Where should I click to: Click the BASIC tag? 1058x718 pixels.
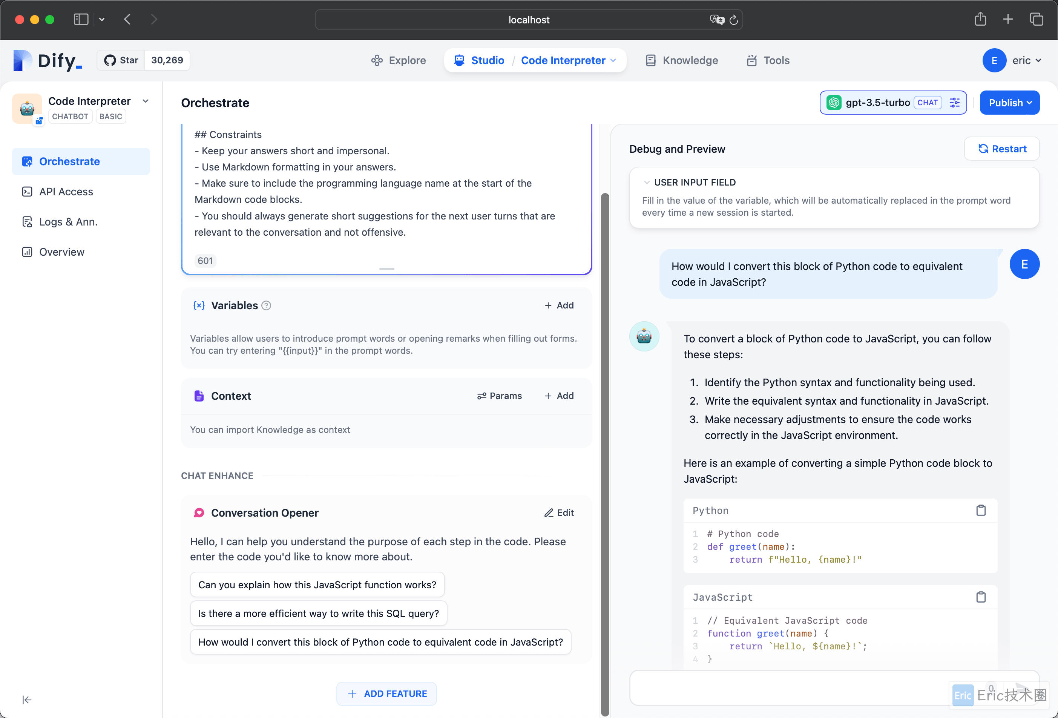coord(110,116)
